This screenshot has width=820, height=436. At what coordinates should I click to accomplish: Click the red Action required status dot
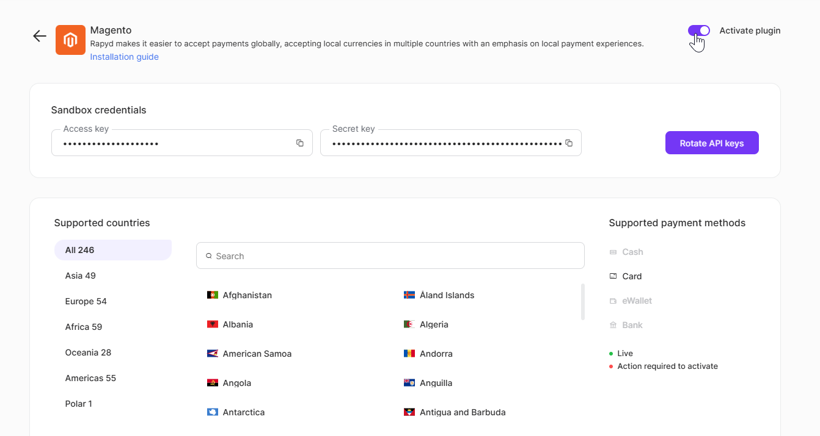(611, 366)
